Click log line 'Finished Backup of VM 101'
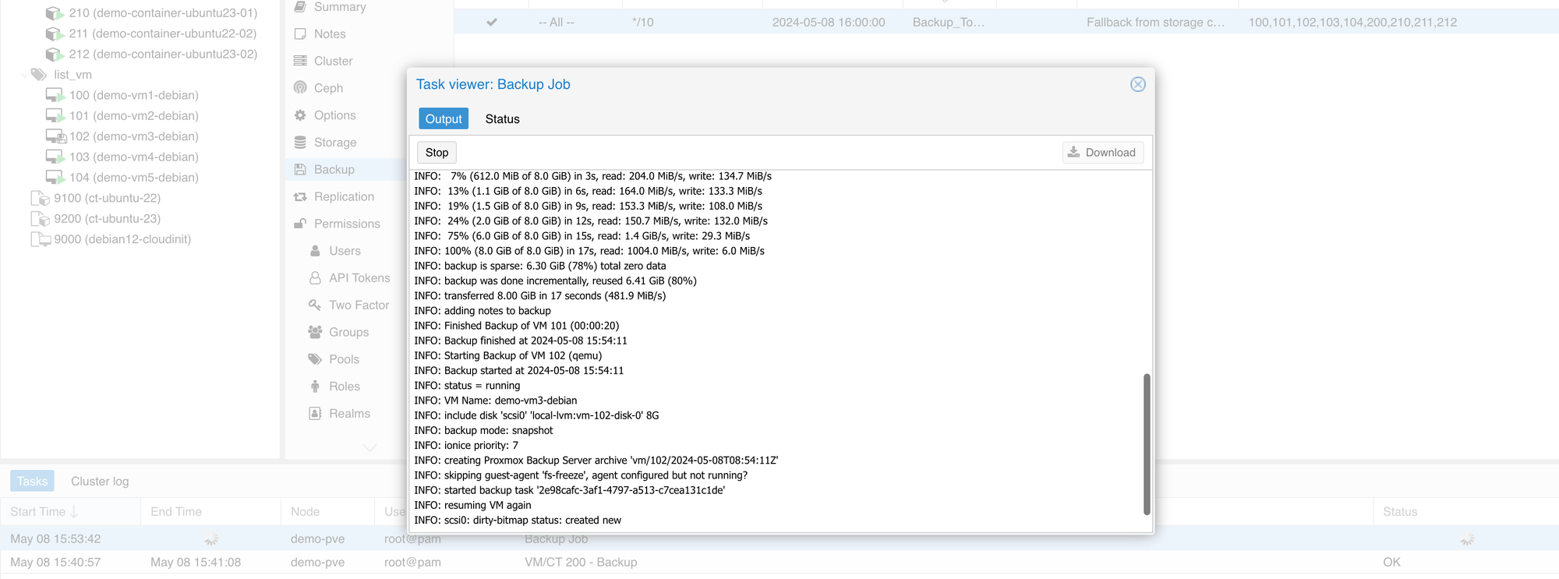 tap(517, 326)
